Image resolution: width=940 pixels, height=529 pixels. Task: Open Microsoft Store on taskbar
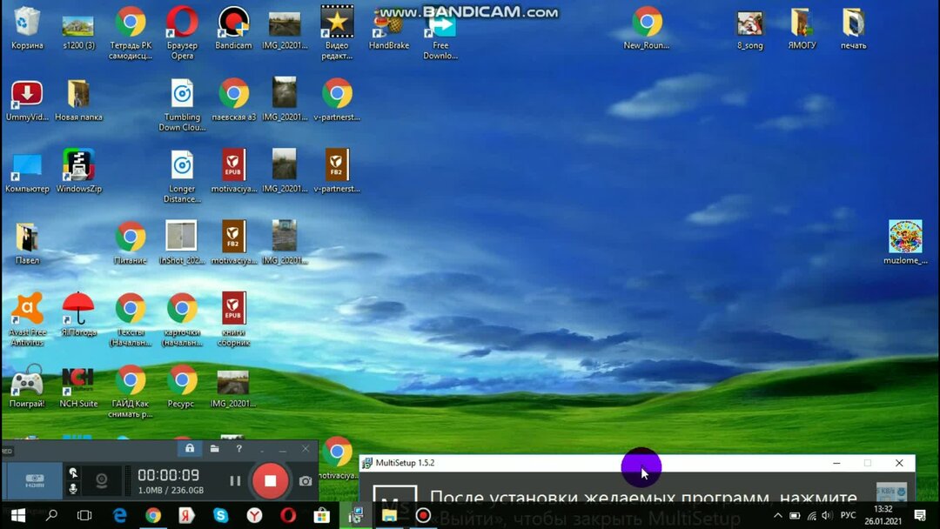pyautogui.click(x=322, y=515)
